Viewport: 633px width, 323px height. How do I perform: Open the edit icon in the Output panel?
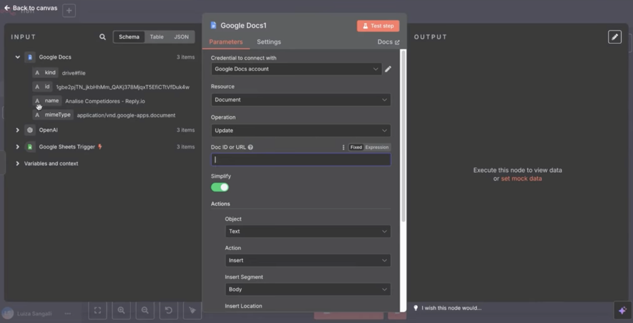click(615, 37)
